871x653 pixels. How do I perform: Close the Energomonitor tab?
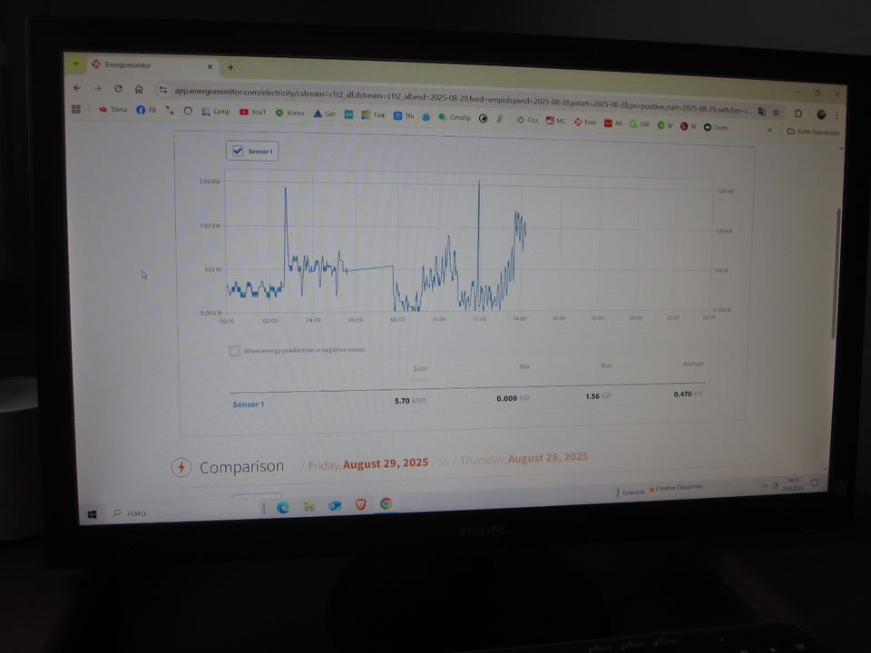[210, 66]
